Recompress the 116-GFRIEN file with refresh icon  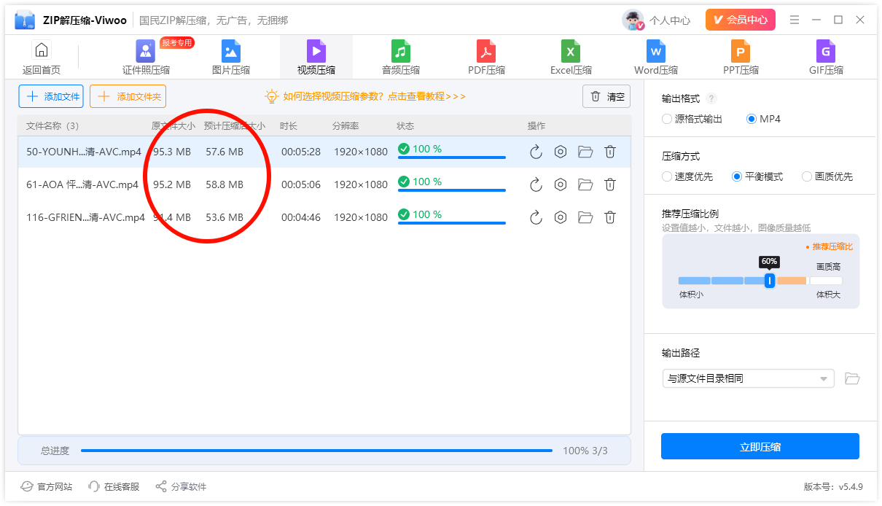(x=536, y=217)
